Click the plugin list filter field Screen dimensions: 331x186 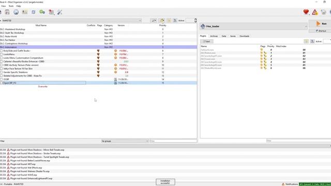[x=298, y=141]
